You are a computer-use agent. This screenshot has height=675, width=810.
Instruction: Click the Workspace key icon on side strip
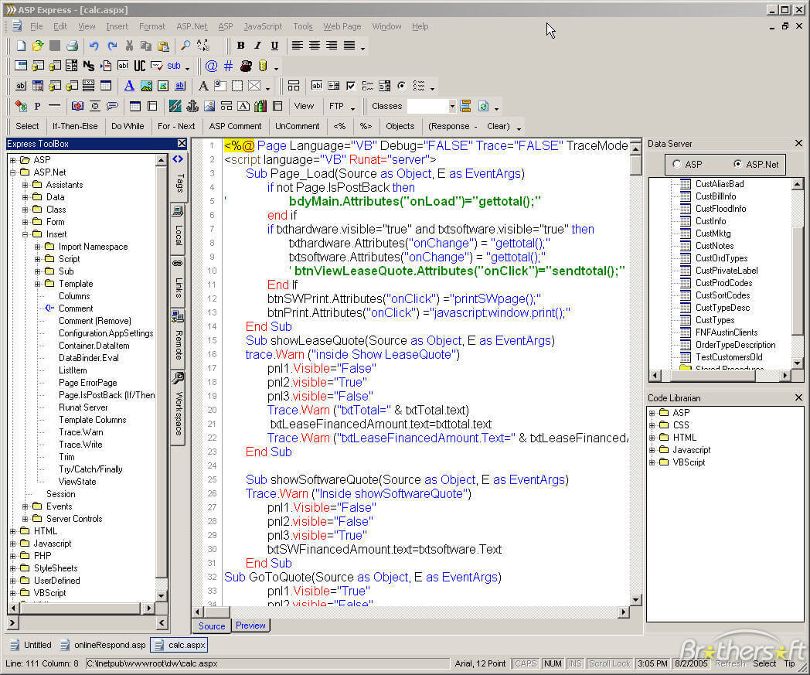click(x=178, y=379)
